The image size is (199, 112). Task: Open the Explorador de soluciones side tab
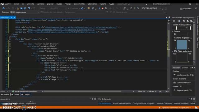pyautogui.click(x=197, y=26)
